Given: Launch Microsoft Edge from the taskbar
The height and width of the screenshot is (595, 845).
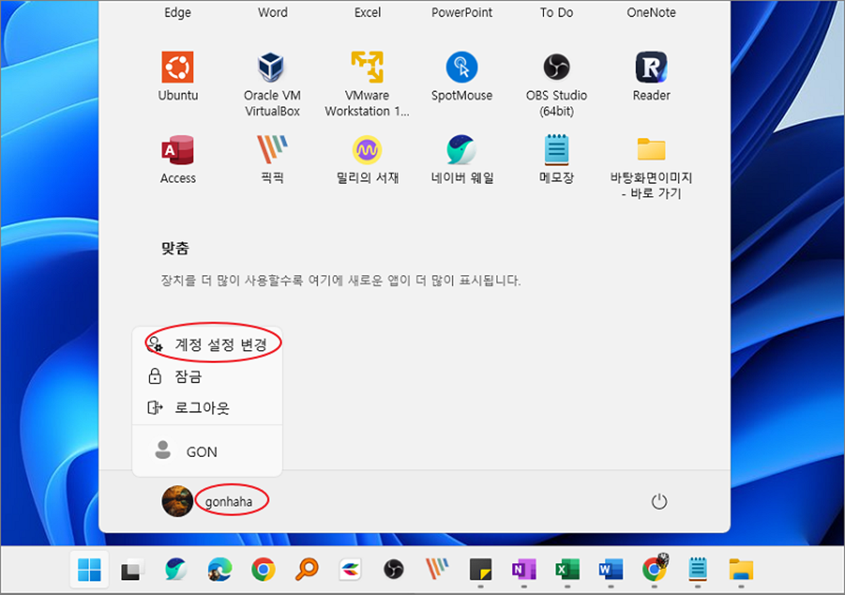Looking at the screenshot, I should click(x=220, y=571).
